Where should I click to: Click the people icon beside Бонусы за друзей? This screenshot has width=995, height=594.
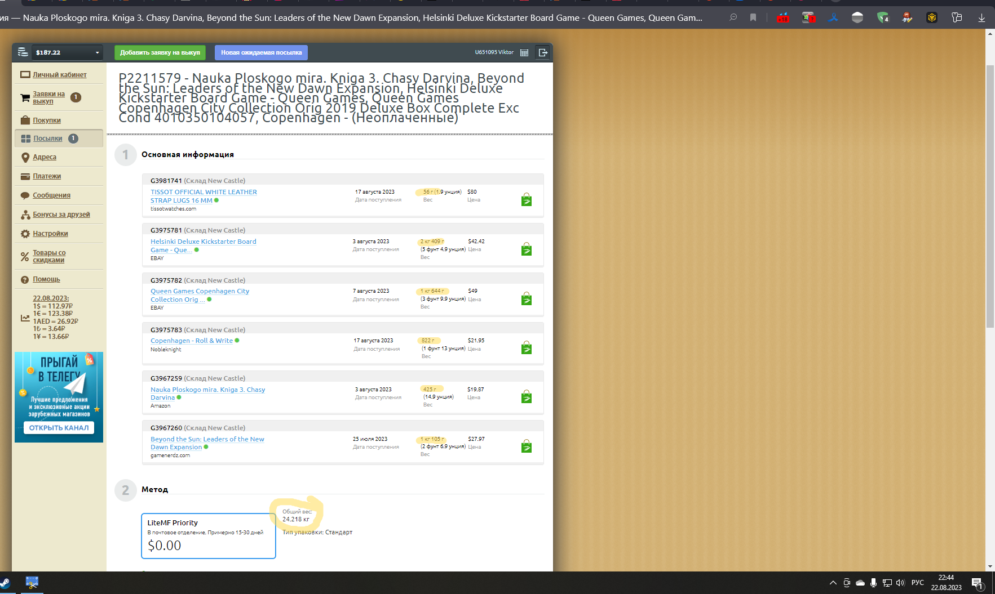pyautogui.click(x=25, y=215)
